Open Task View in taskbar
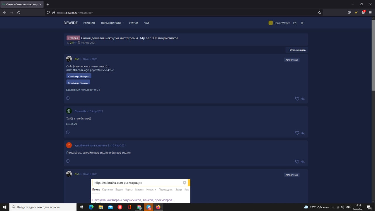Image resolution: width=375 pixels, height=211 pixels. click(x=81, y=207)
